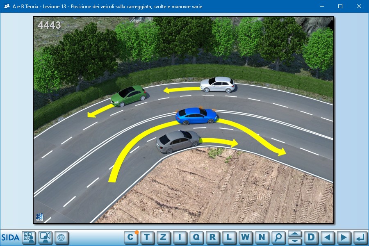
Task: Minimize the lesson window
Action: [x=322, y=7]
